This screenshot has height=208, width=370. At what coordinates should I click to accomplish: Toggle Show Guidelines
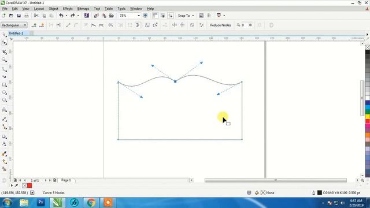[171, 16]
